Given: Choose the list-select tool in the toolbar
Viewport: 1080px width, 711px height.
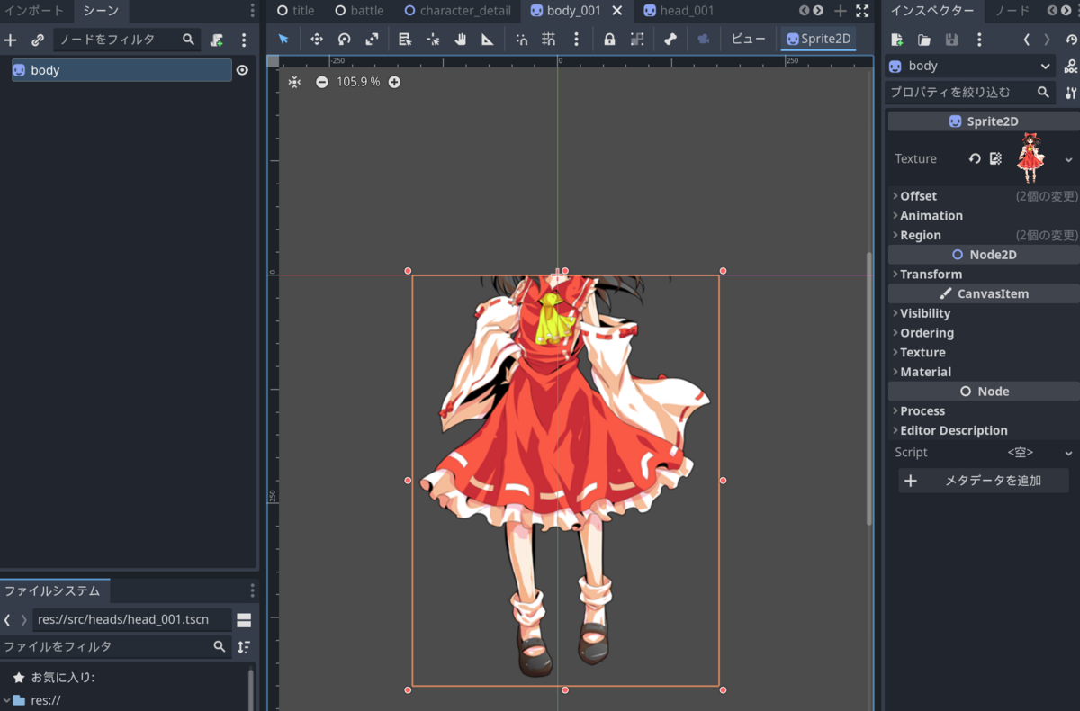Looking at the screenshot, I should [x=405, y=40].
